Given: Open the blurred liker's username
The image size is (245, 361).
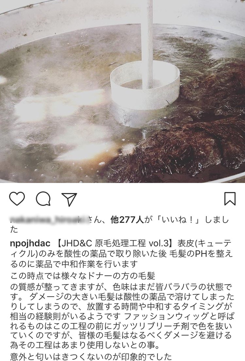Looking at the screenshot, I should coord(48,219).
